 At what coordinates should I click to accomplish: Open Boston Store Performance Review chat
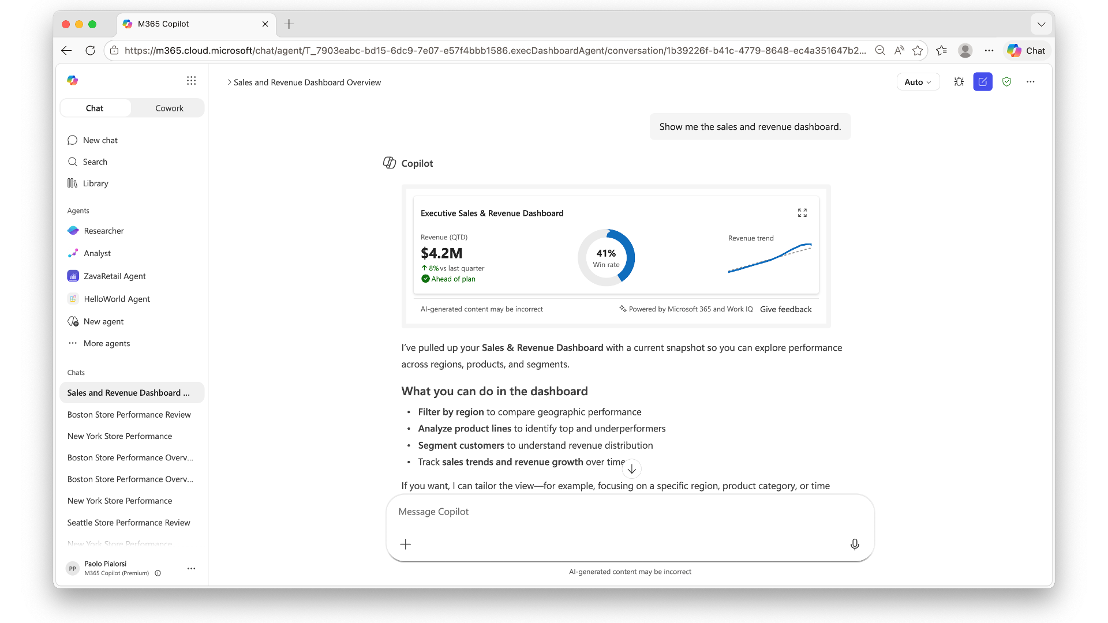tap(132, 415)
